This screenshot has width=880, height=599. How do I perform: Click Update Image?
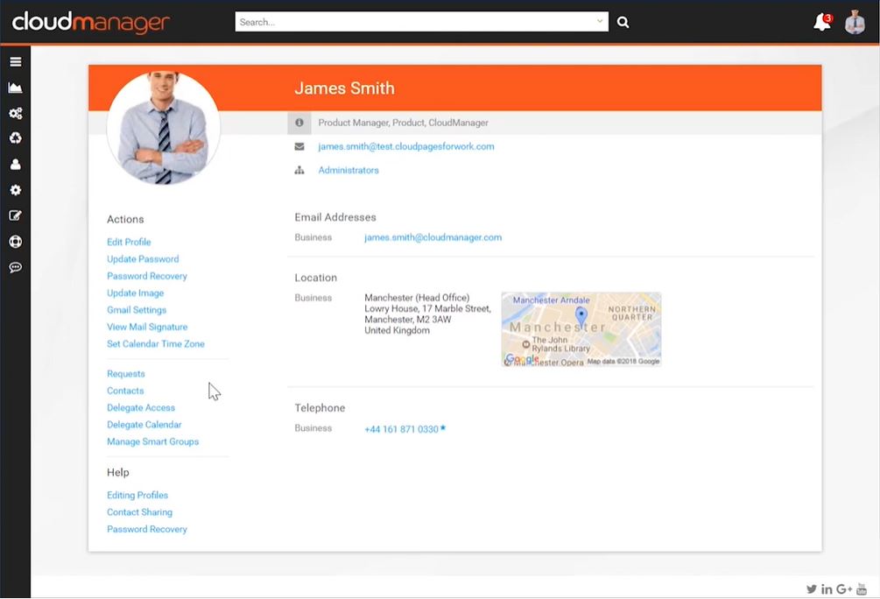click(x=135, y=293)
